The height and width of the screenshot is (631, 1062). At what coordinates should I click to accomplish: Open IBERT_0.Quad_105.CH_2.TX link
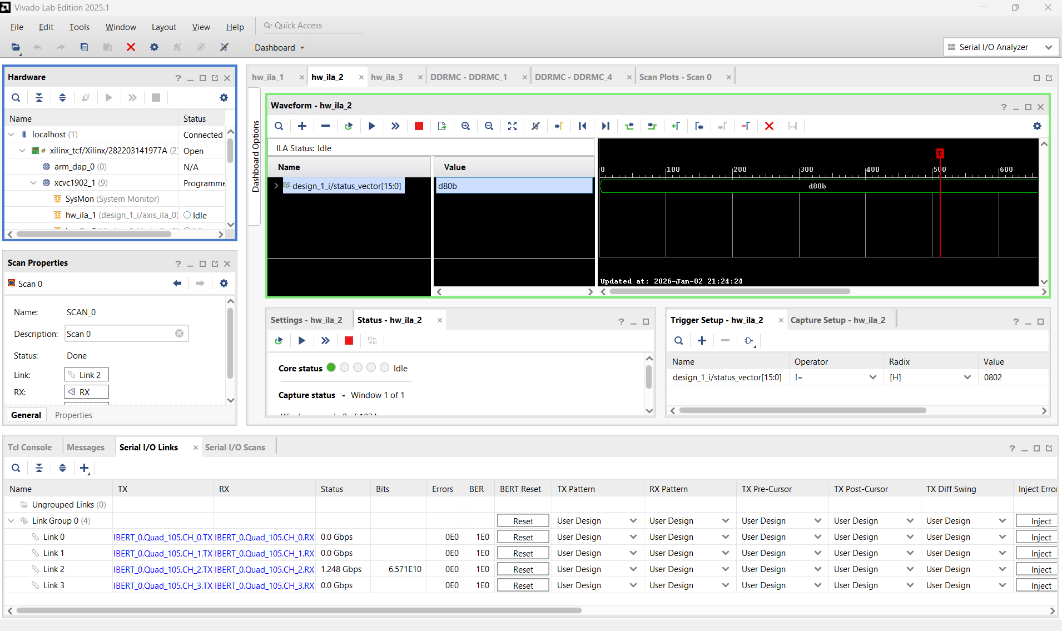(163, 569)
